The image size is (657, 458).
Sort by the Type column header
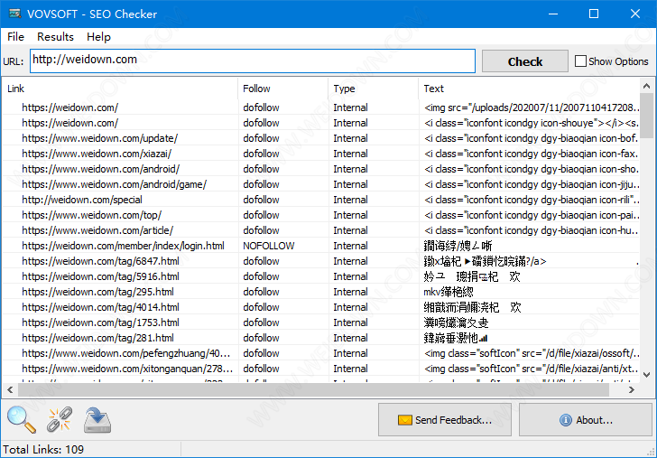click(x=374, y=89)
